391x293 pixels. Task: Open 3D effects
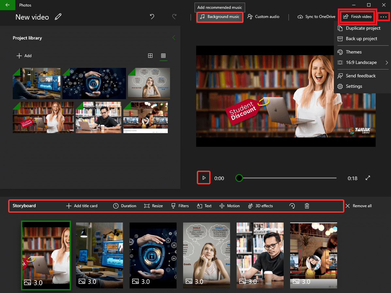260,206
